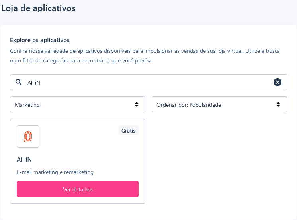Clear the search text with the X icon
Viewport: 297px width, 220px height.
(277, 82)
